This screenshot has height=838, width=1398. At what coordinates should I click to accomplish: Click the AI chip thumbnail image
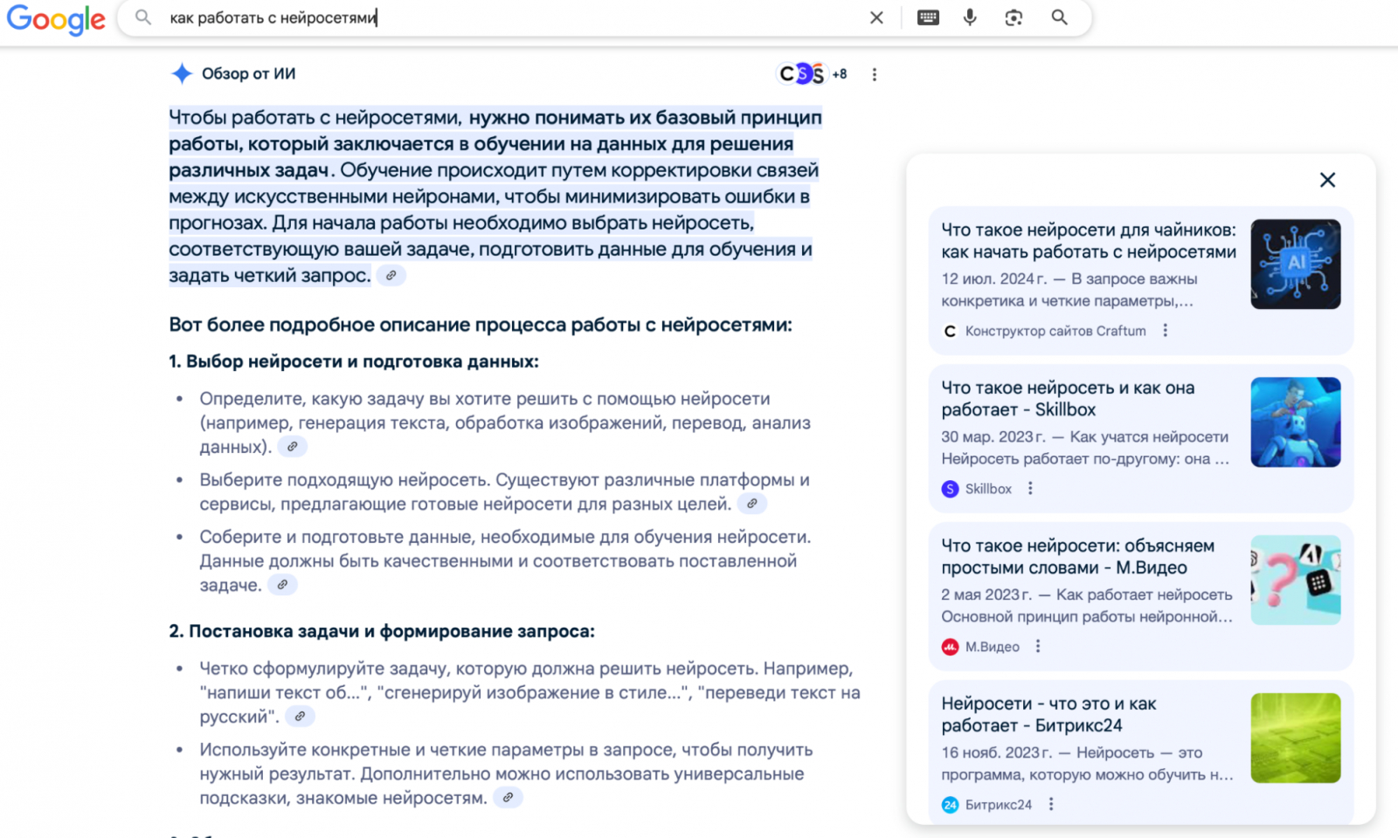tap(1295, 264)
